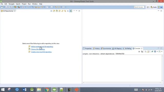
Task: Maximize the Git Repositories view
Action: click(x=79, y=11)
